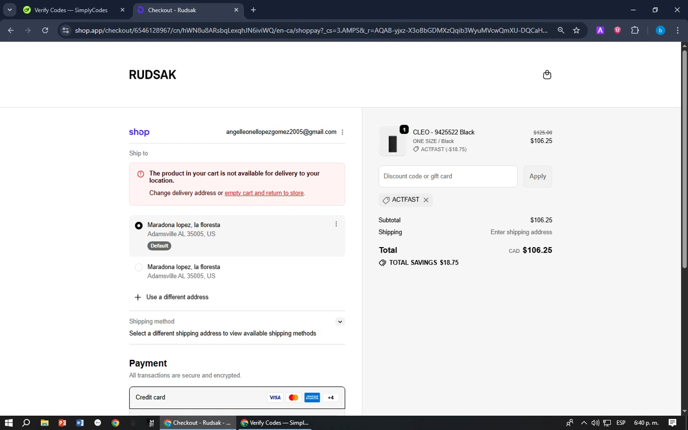Open the volume control in tray
Image resolution: width=688 pixels, height=430 pixels.
coord(595,423)
